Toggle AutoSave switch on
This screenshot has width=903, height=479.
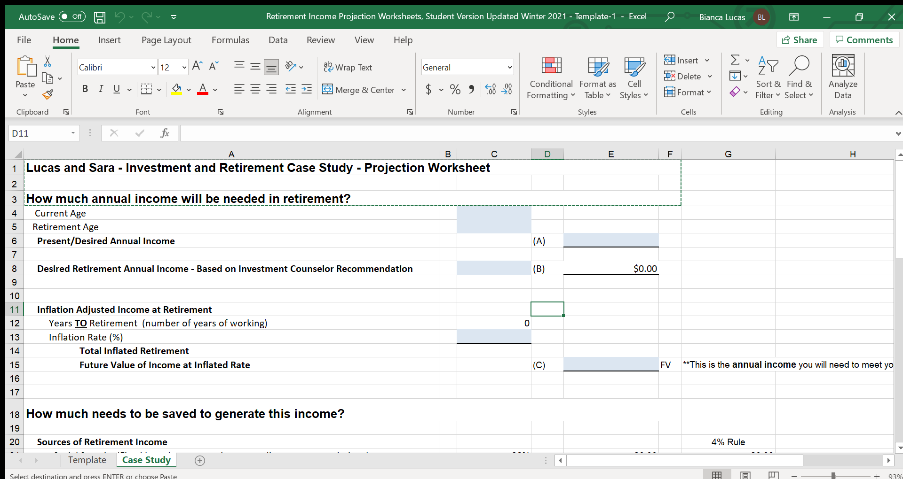coord(72,17)
